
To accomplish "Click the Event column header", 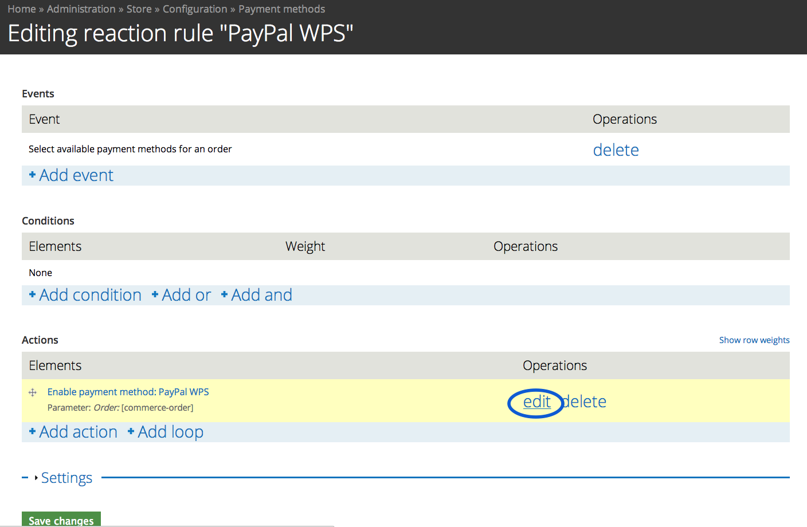I will [x=45, y=119].
